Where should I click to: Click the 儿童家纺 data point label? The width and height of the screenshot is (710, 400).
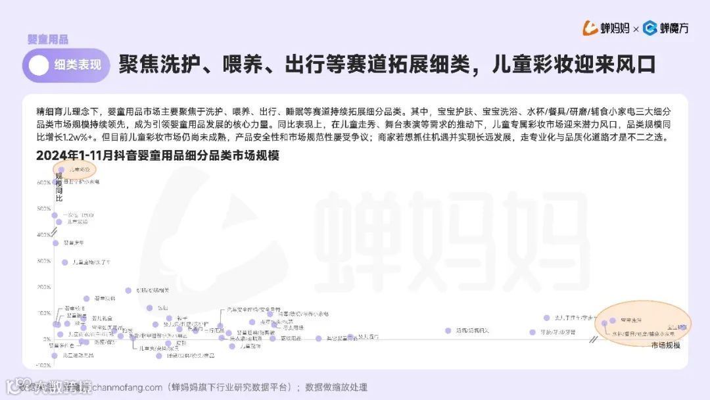point(78,222)
